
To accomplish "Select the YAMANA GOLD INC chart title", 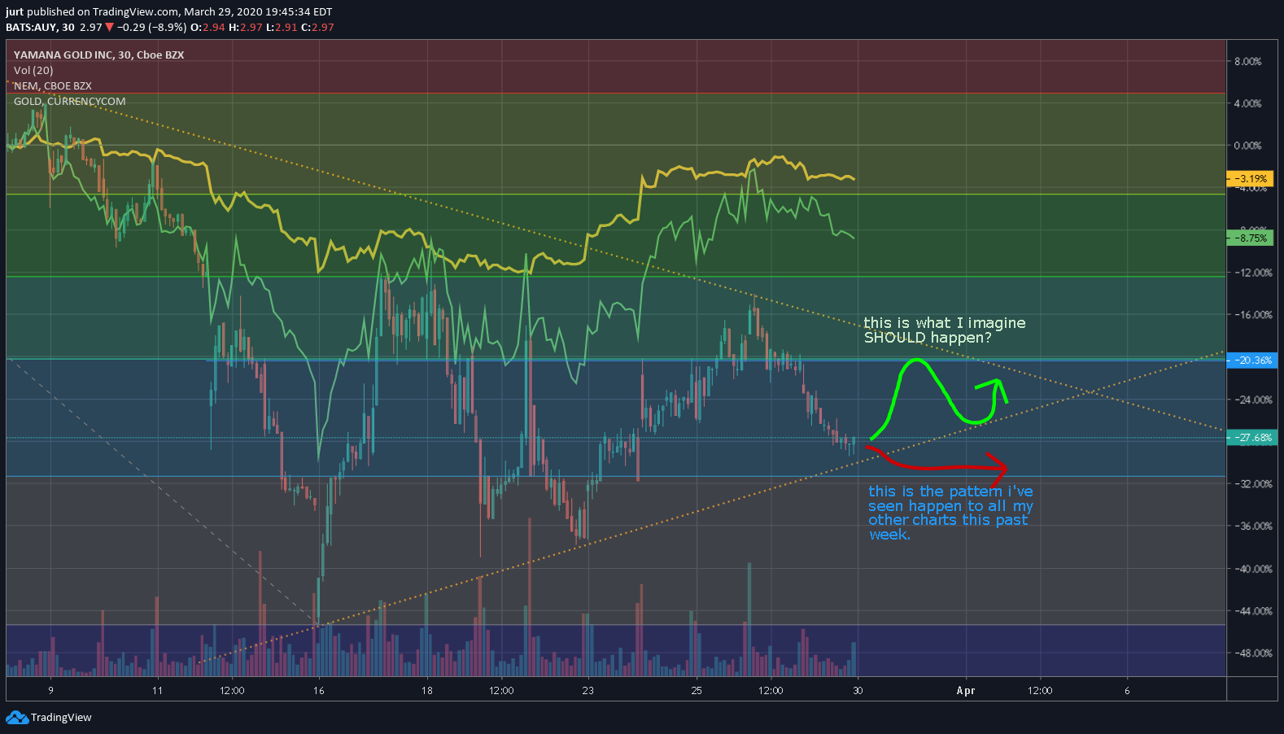I will point(98,55).
